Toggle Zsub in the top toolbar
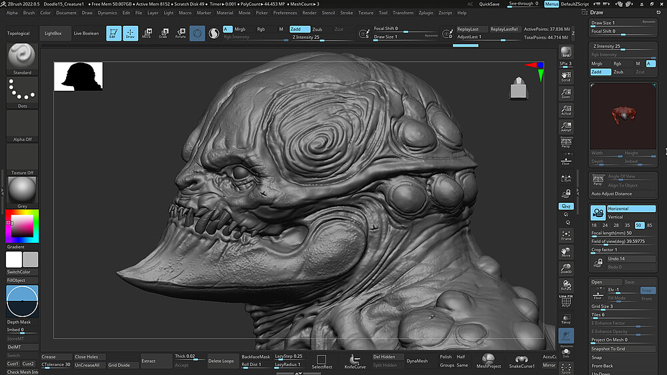Viewport: 667px width, 375px height. [317, 29]
